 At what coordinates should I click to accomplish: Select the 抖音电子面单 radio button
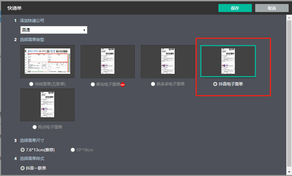(215, 84)
